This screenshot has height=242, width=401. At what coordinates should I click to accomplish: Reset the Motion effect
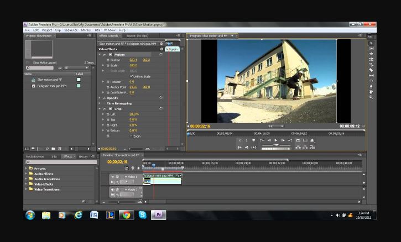161,55
